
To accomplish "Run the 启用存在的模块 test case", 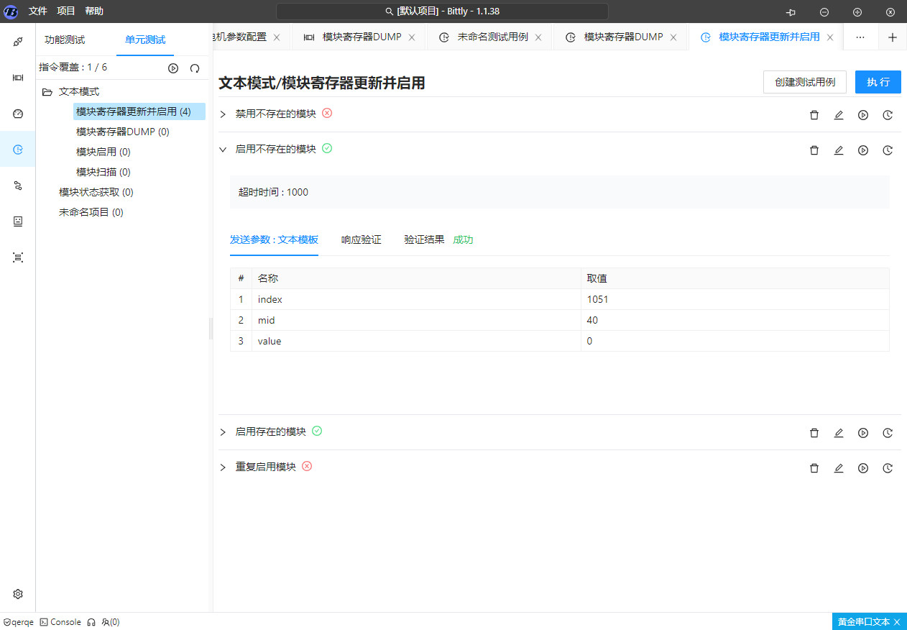I will click(863, 432).
